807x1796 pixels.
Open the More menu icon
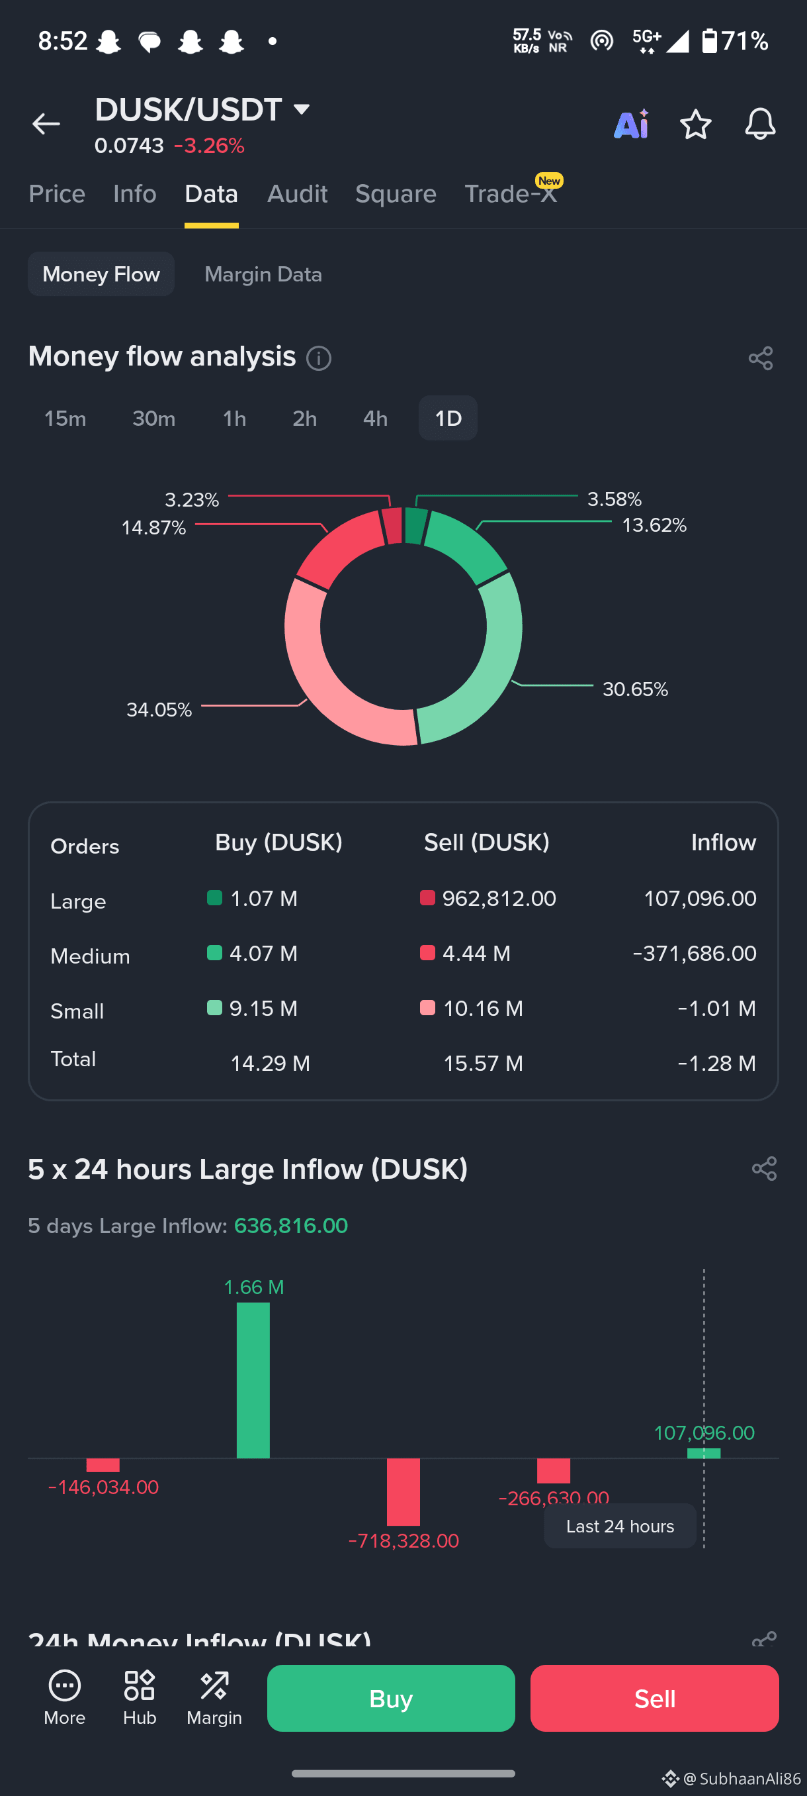click(65, 1697)
